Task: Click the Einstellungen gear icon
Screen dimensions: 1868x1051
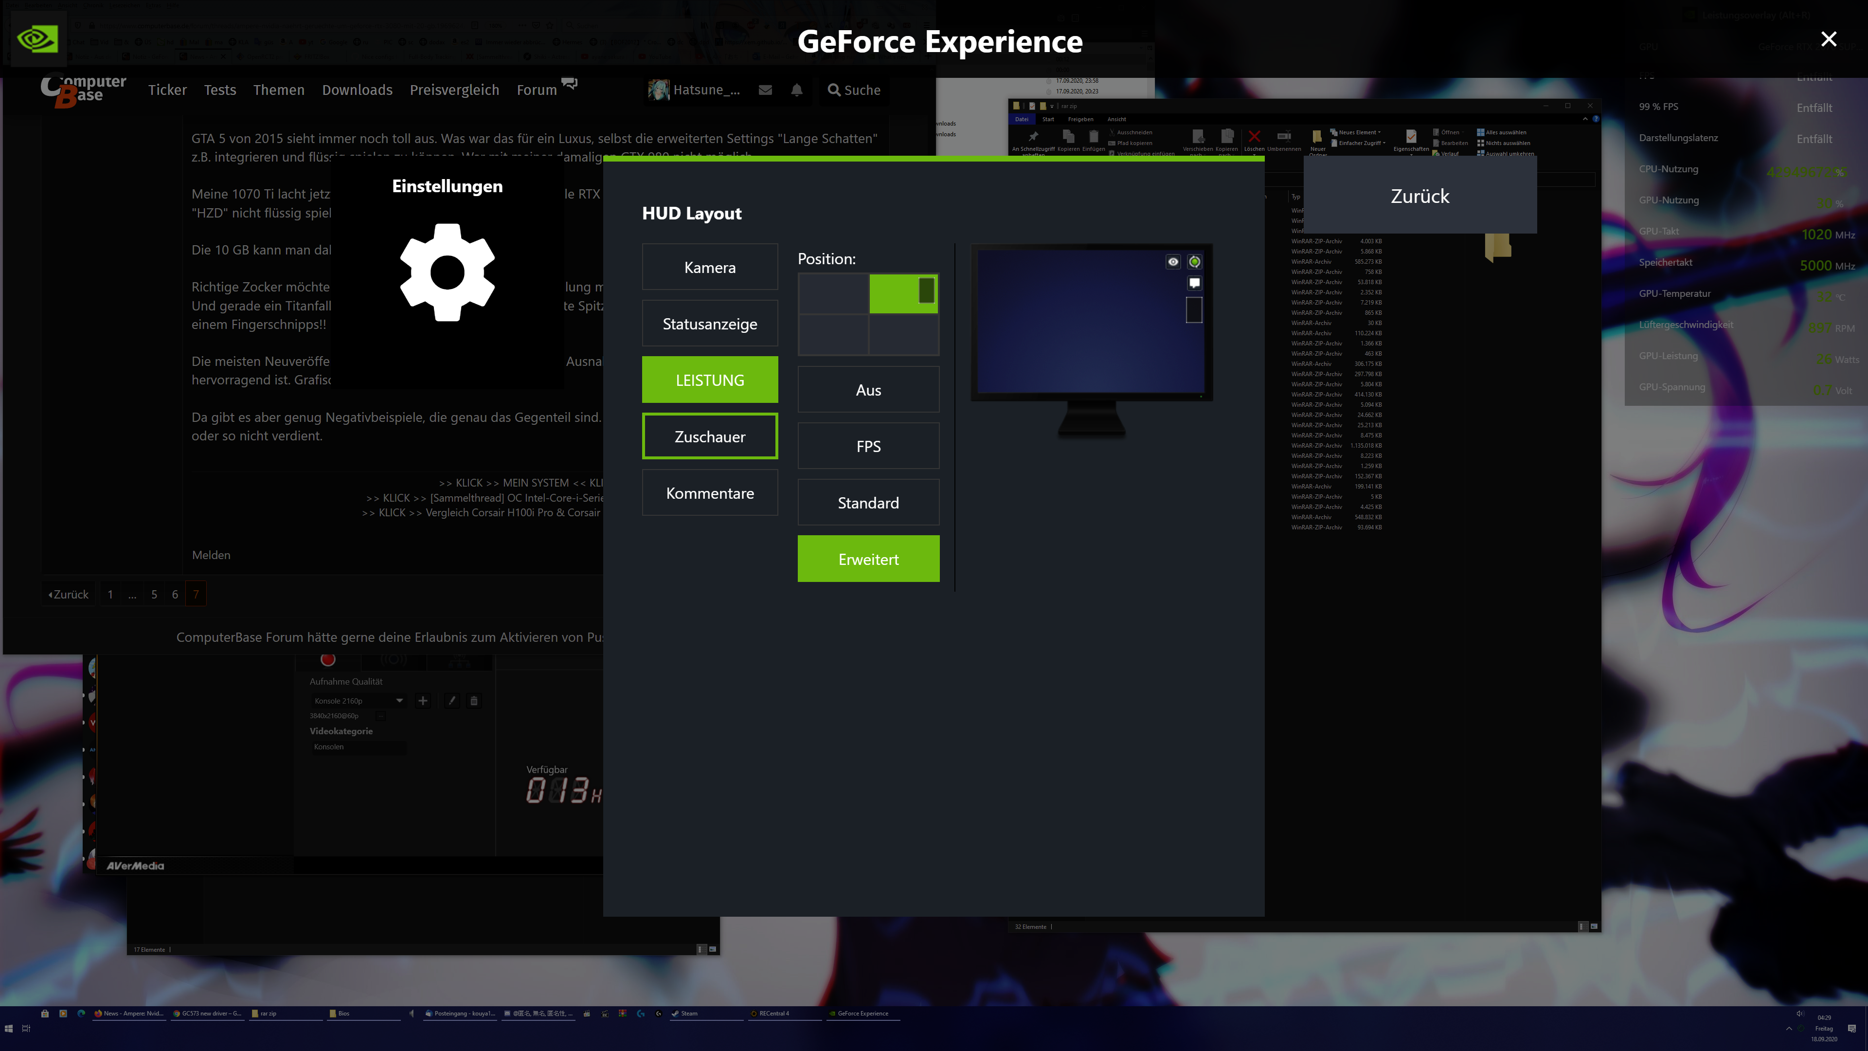Action: (447, 272)
